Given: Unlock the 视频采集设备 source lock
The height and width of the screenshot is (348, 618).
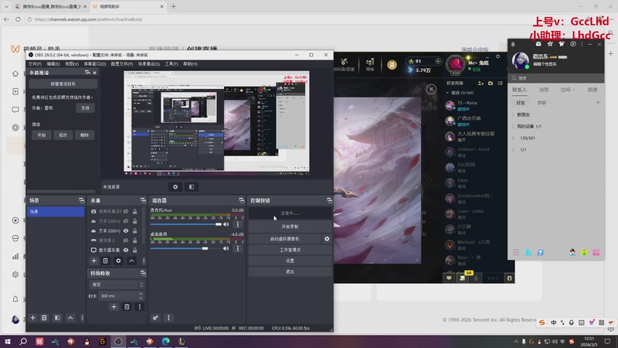Looking at the screenshot, I should point(134,211).
